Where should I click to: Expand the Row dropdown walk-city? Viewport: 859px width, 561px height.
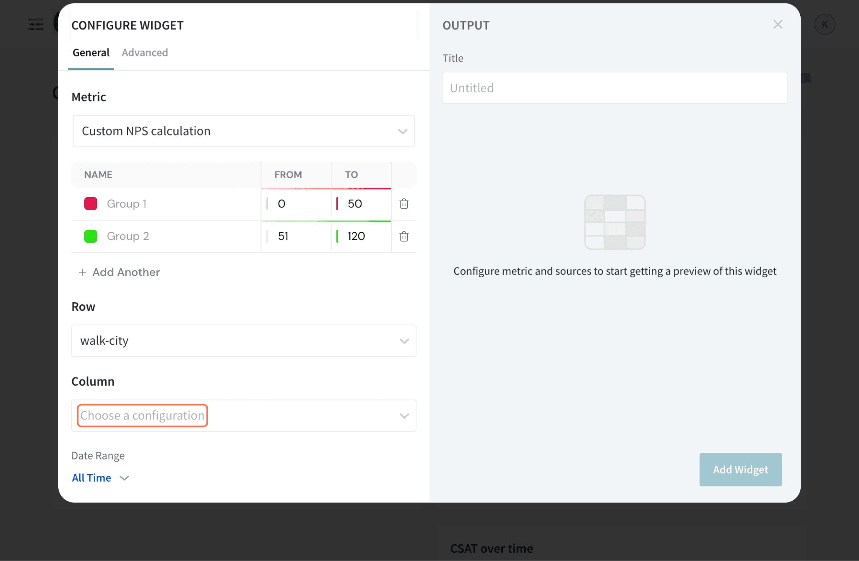click(x=243, y=341)
